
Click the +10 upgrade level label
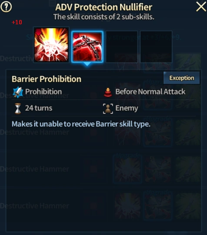tap(17, 22)
